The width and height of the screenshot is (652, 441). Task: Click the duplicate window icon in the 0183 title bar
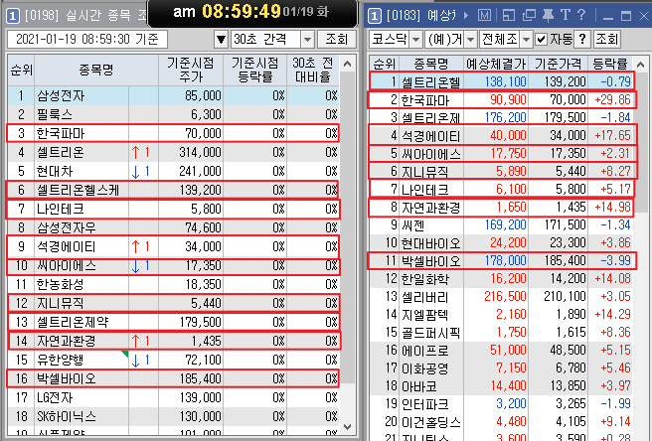point(529,16)
